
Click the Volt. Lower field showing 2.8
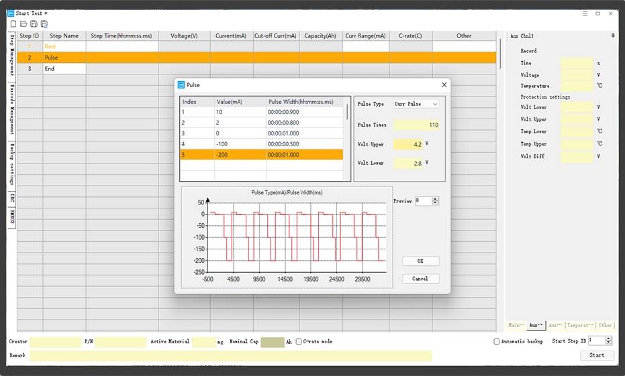(x=408, y=163)
